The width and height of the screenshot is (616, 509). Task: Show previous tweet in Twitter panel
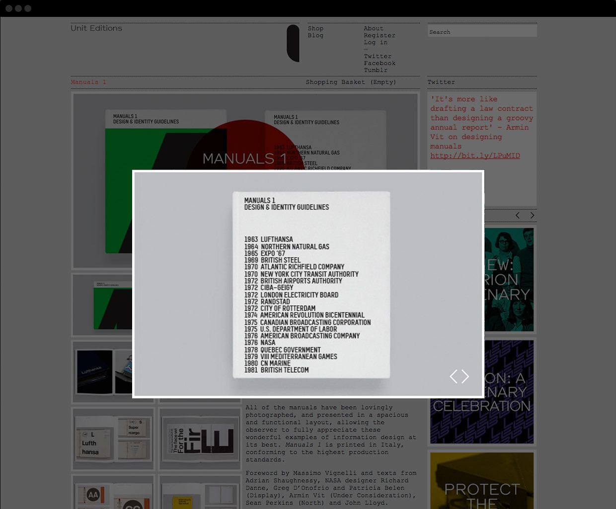point(518,215)
